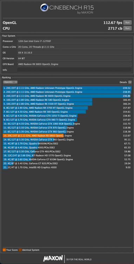Select ranking row 11 GTX 970
This screenshot has width=134, height=264.
click(x=67, y=128)
